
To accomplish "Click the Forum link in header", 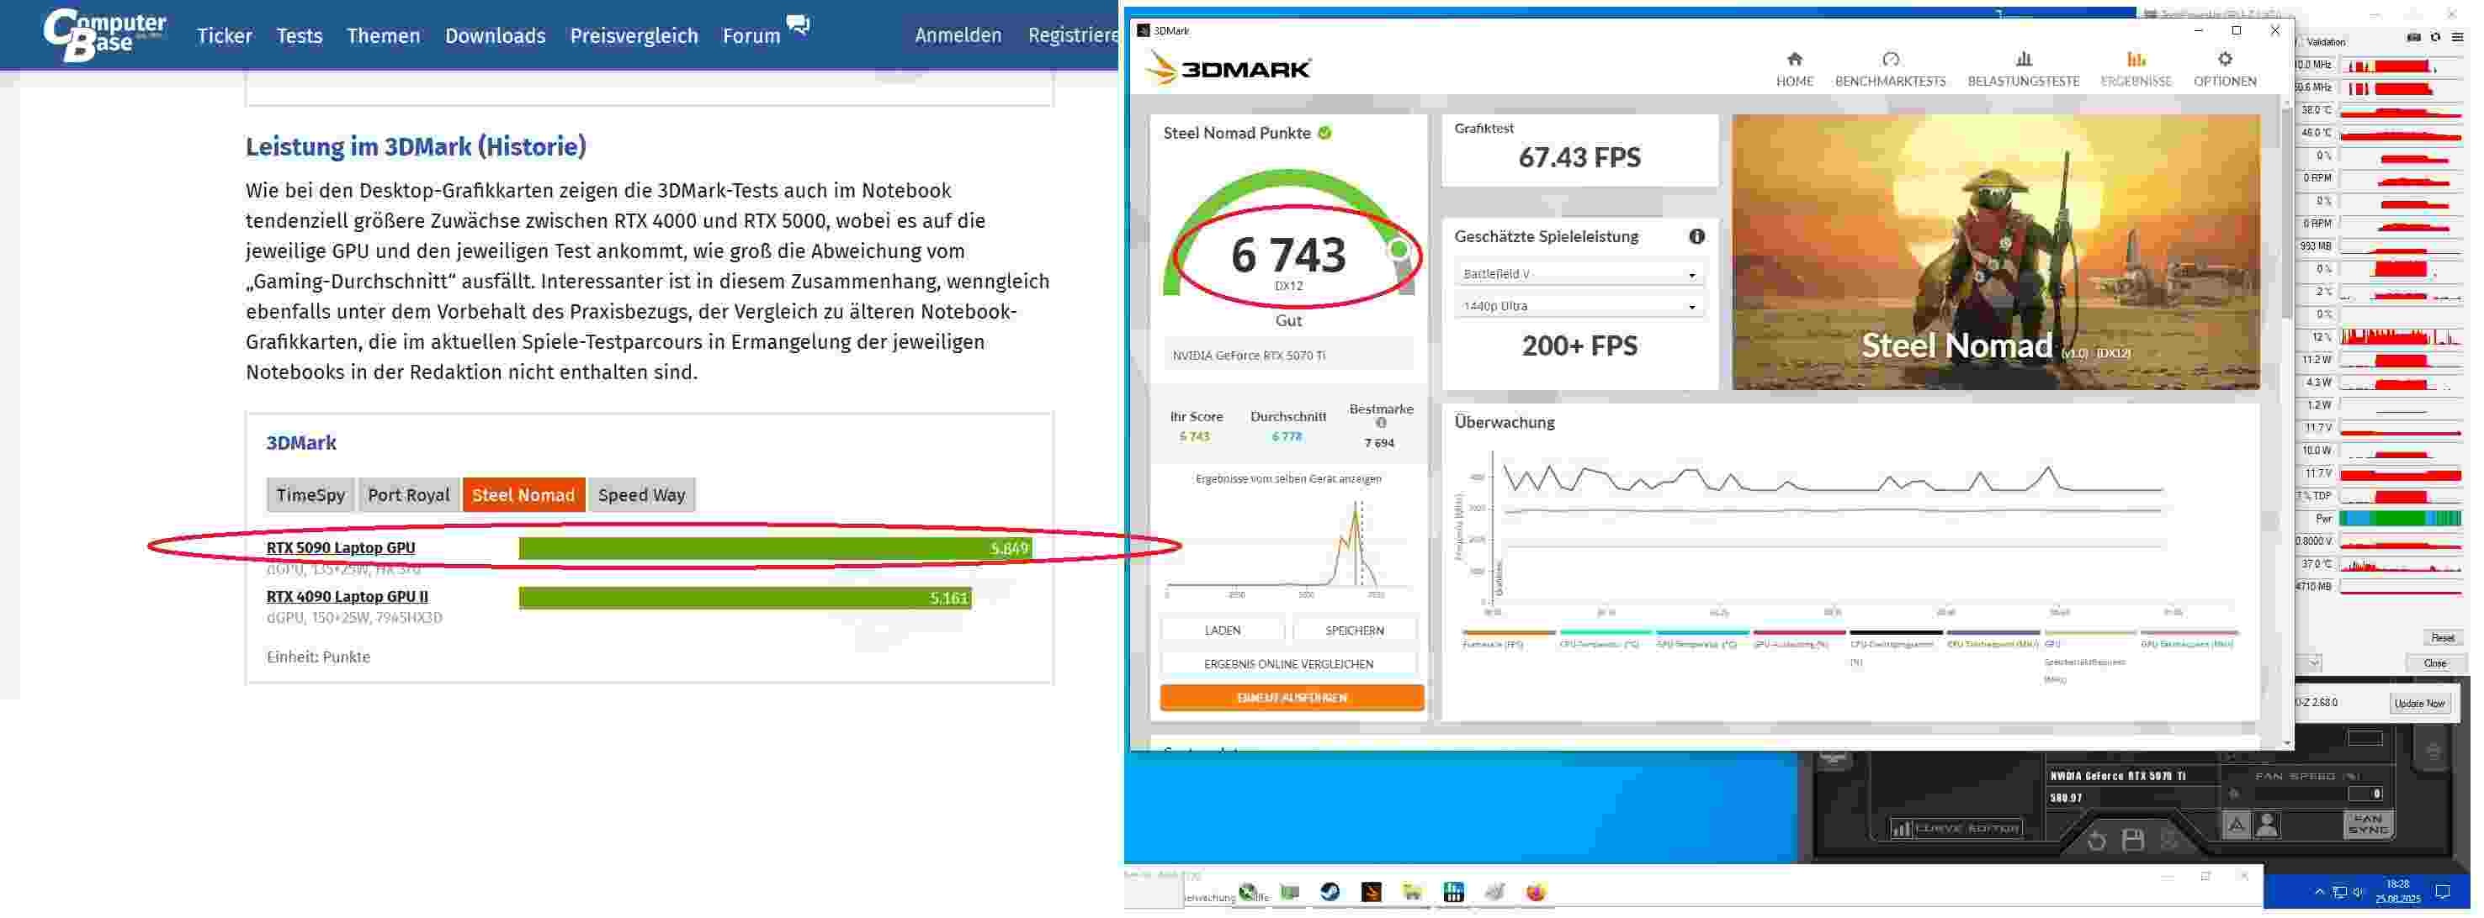I will point(751,35).
